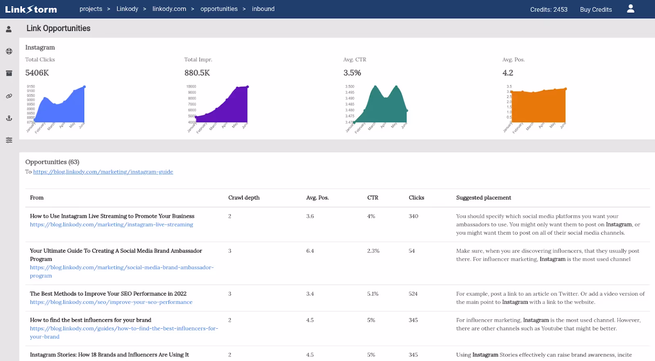Go to inbound breadcrumb
The image size is (655, 361).
point(263,9)
